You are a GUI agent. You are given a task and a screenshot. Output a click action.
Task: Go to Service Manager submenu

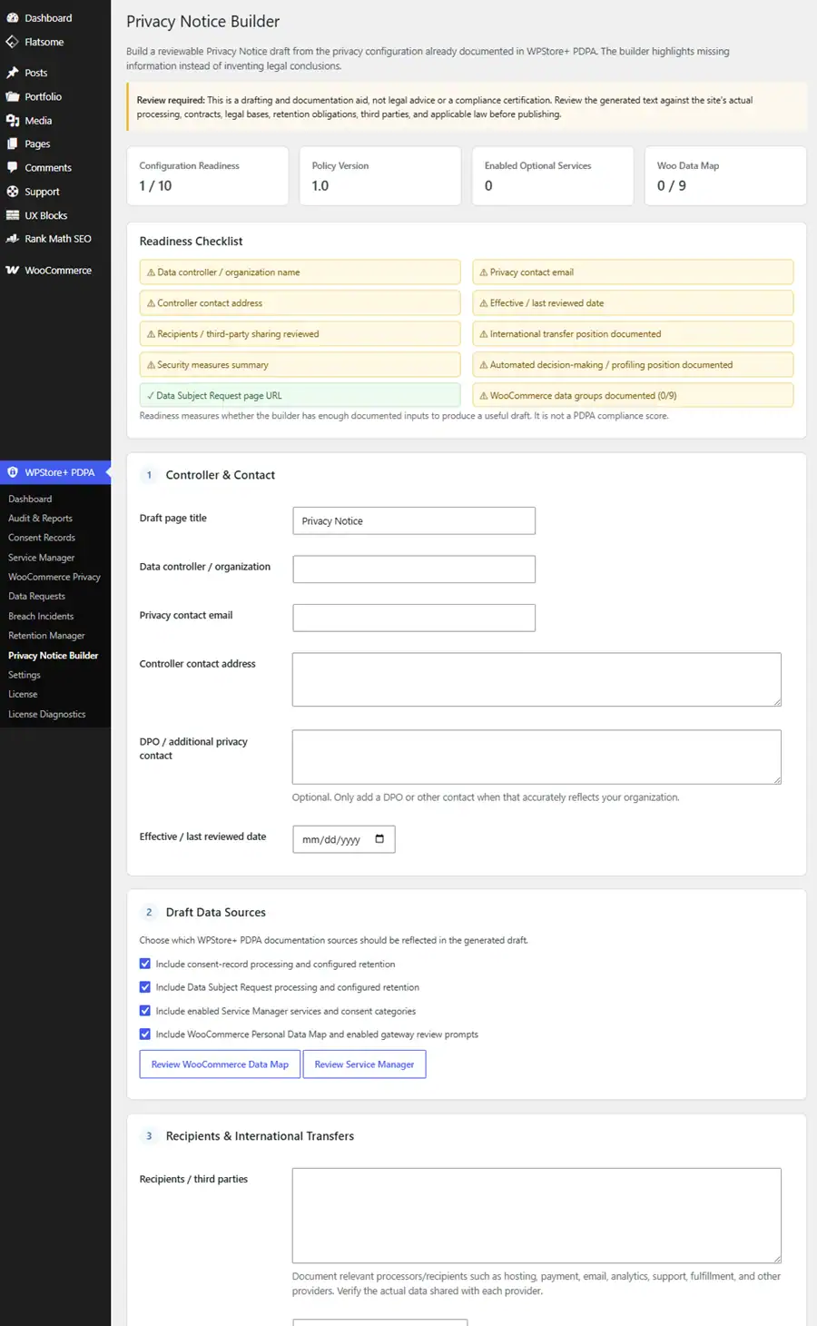(x=42, y=558)
